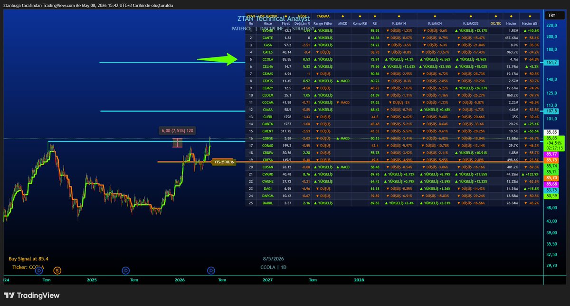Click the 317.75 price cell
Viewport: 570px width, 306px height.
[286, 131]
